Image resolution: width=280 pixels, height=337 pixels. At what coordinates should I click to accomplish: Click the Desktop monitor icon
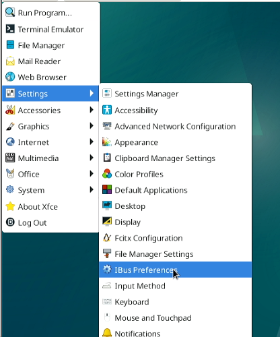pos(107,206)
